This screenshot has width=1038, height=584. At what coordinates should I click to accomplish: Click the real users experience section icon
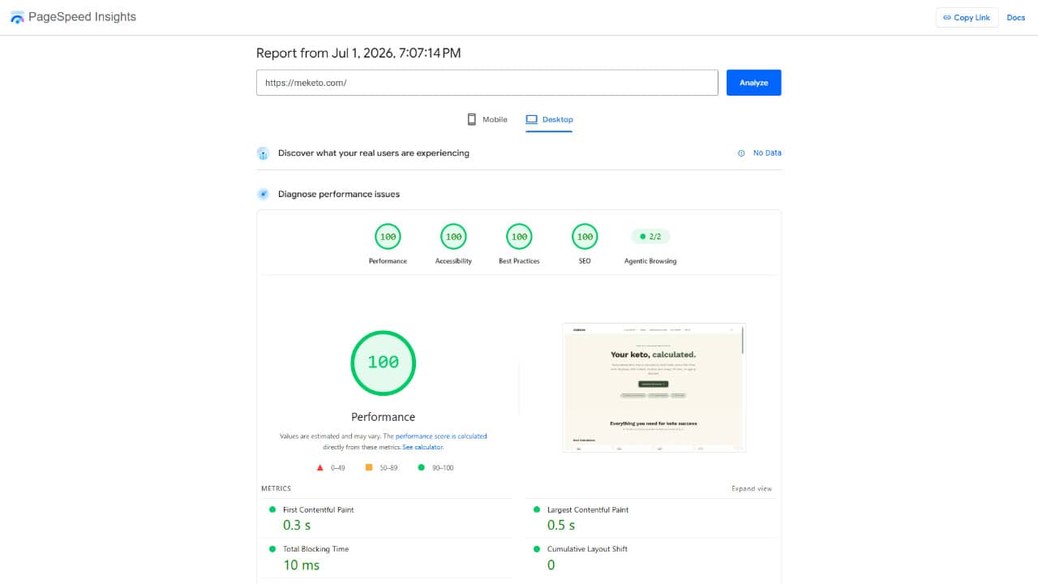(263, 153)
